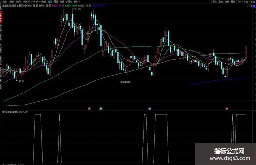Toggle the 自选 watchlist marker
The image size is (256, 165).
coord(252,2)
